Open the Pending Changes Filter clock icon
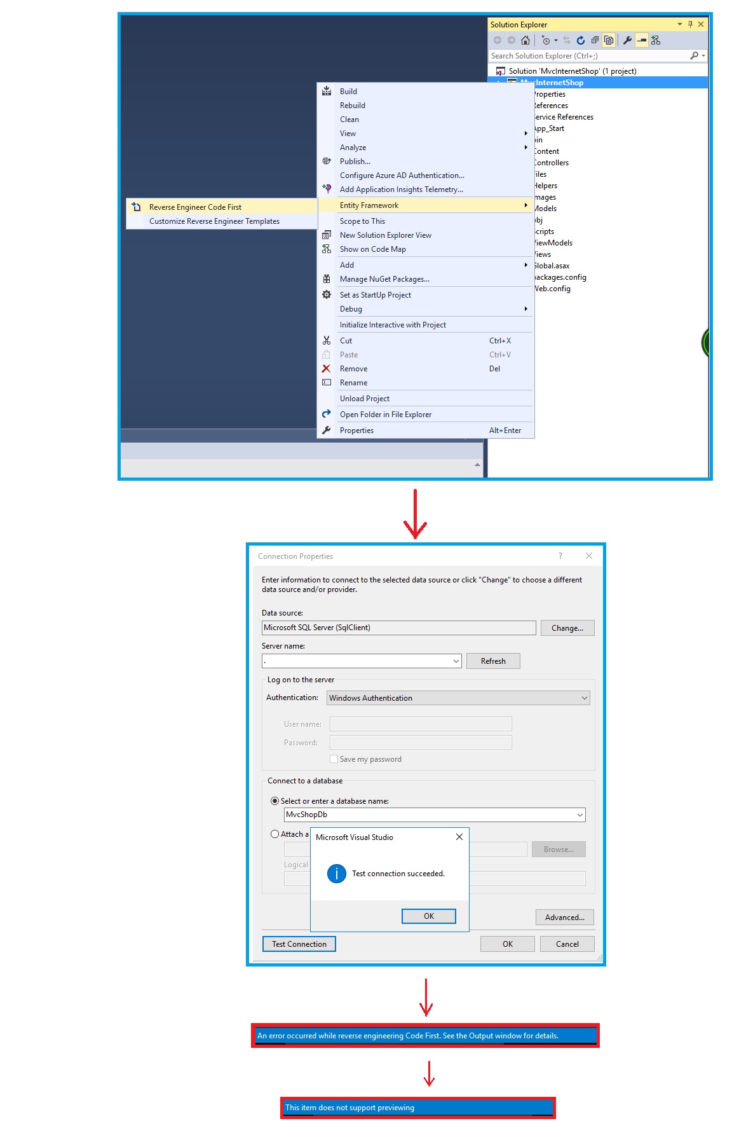This screenshot has width=732, height=1142. [546, 40]
